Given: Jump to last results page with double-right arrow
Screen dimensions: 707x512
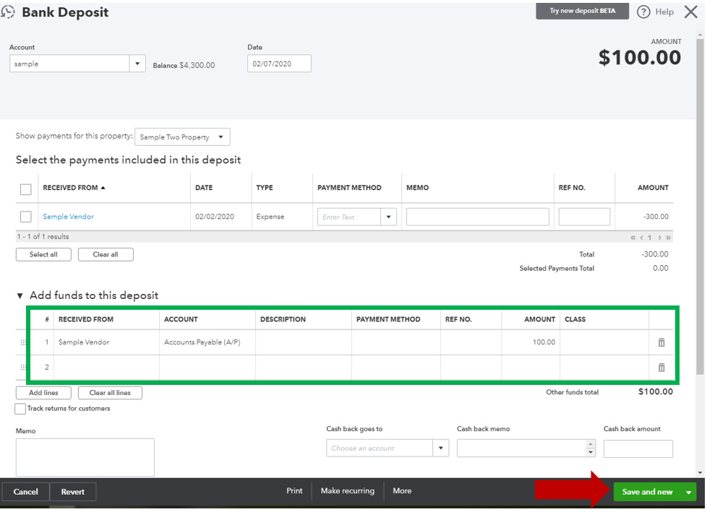Looking at the screenshot, I should [x=669, y=238].
